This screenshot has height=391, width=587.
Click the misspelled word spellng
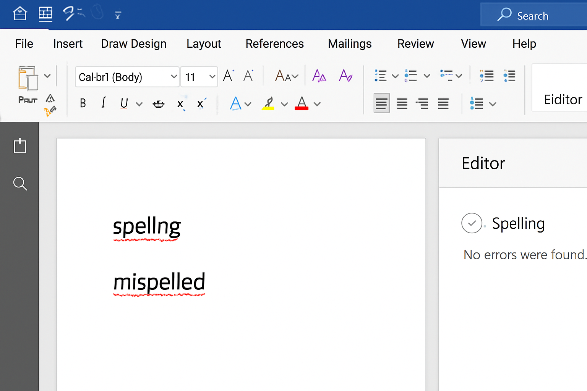pyautogui.click(x=147, y=227)
